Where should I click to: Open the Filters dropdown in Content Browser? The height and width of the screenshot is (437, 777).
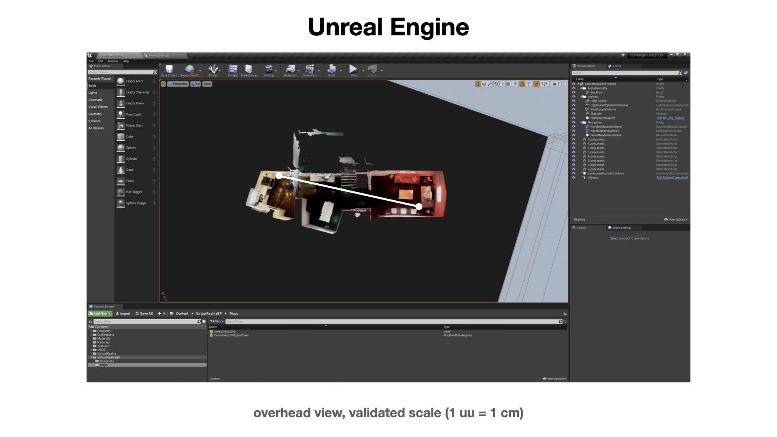tap(217, 321)
